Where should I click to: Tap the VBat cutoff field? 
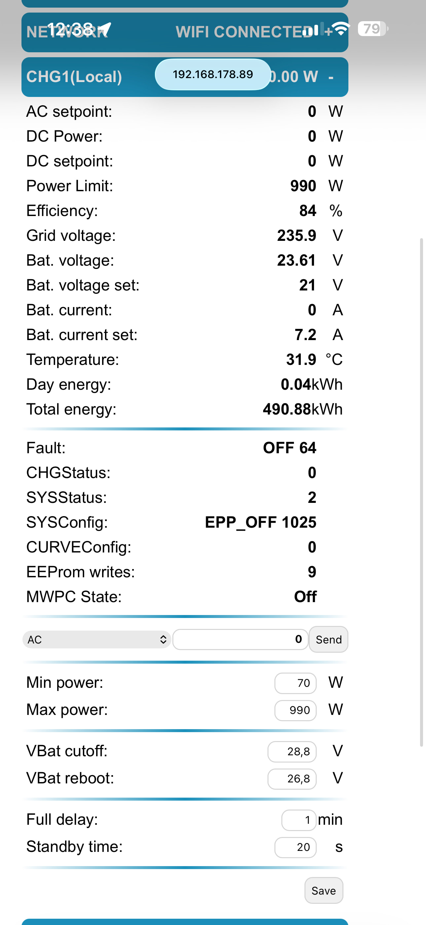coord(292,752)
